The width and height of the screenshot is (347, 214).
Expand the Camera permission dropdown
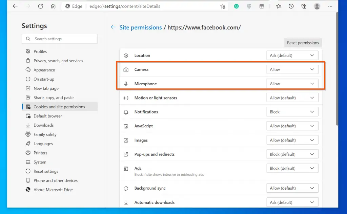point(292,69)
